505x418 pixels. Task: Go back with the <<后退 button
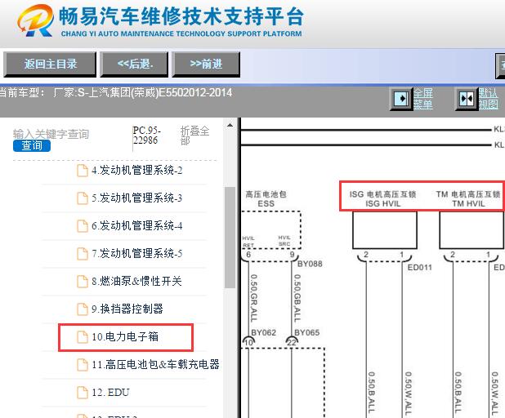[x=134, y=64]
